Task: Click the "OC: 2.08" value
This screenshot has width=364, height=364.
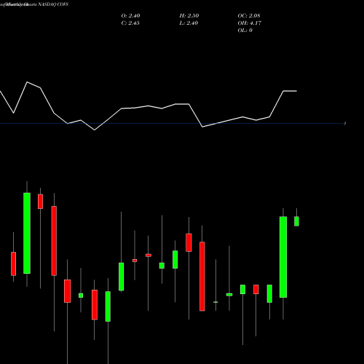Action: [249, 16]
